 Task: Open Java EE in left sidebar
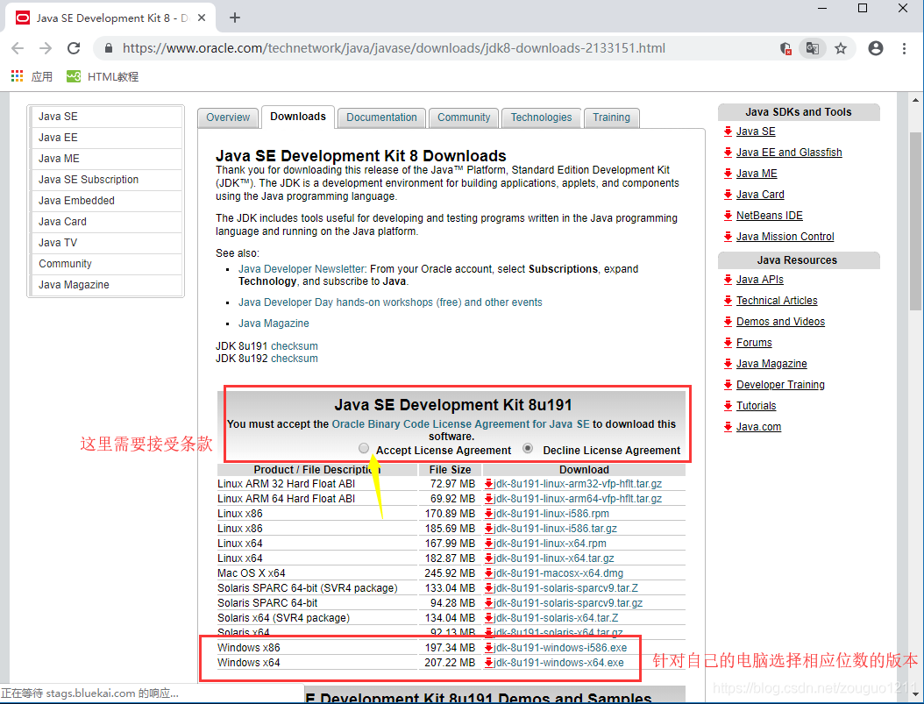[x=106, y=138]
